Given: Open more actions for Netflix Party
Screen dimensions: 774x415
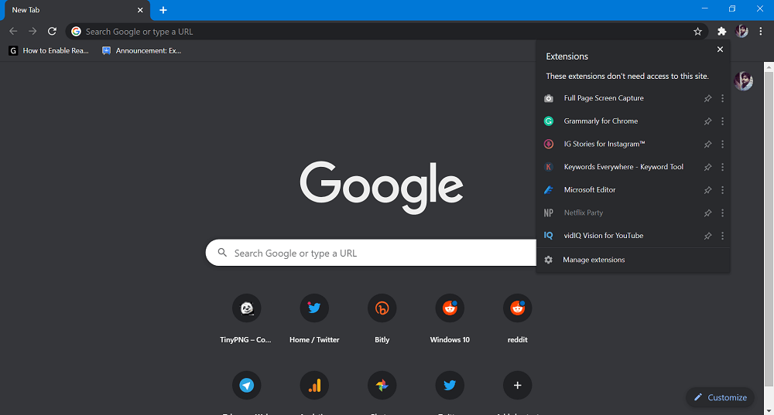Looking at the screenshot, I should (x=723, y=213).
